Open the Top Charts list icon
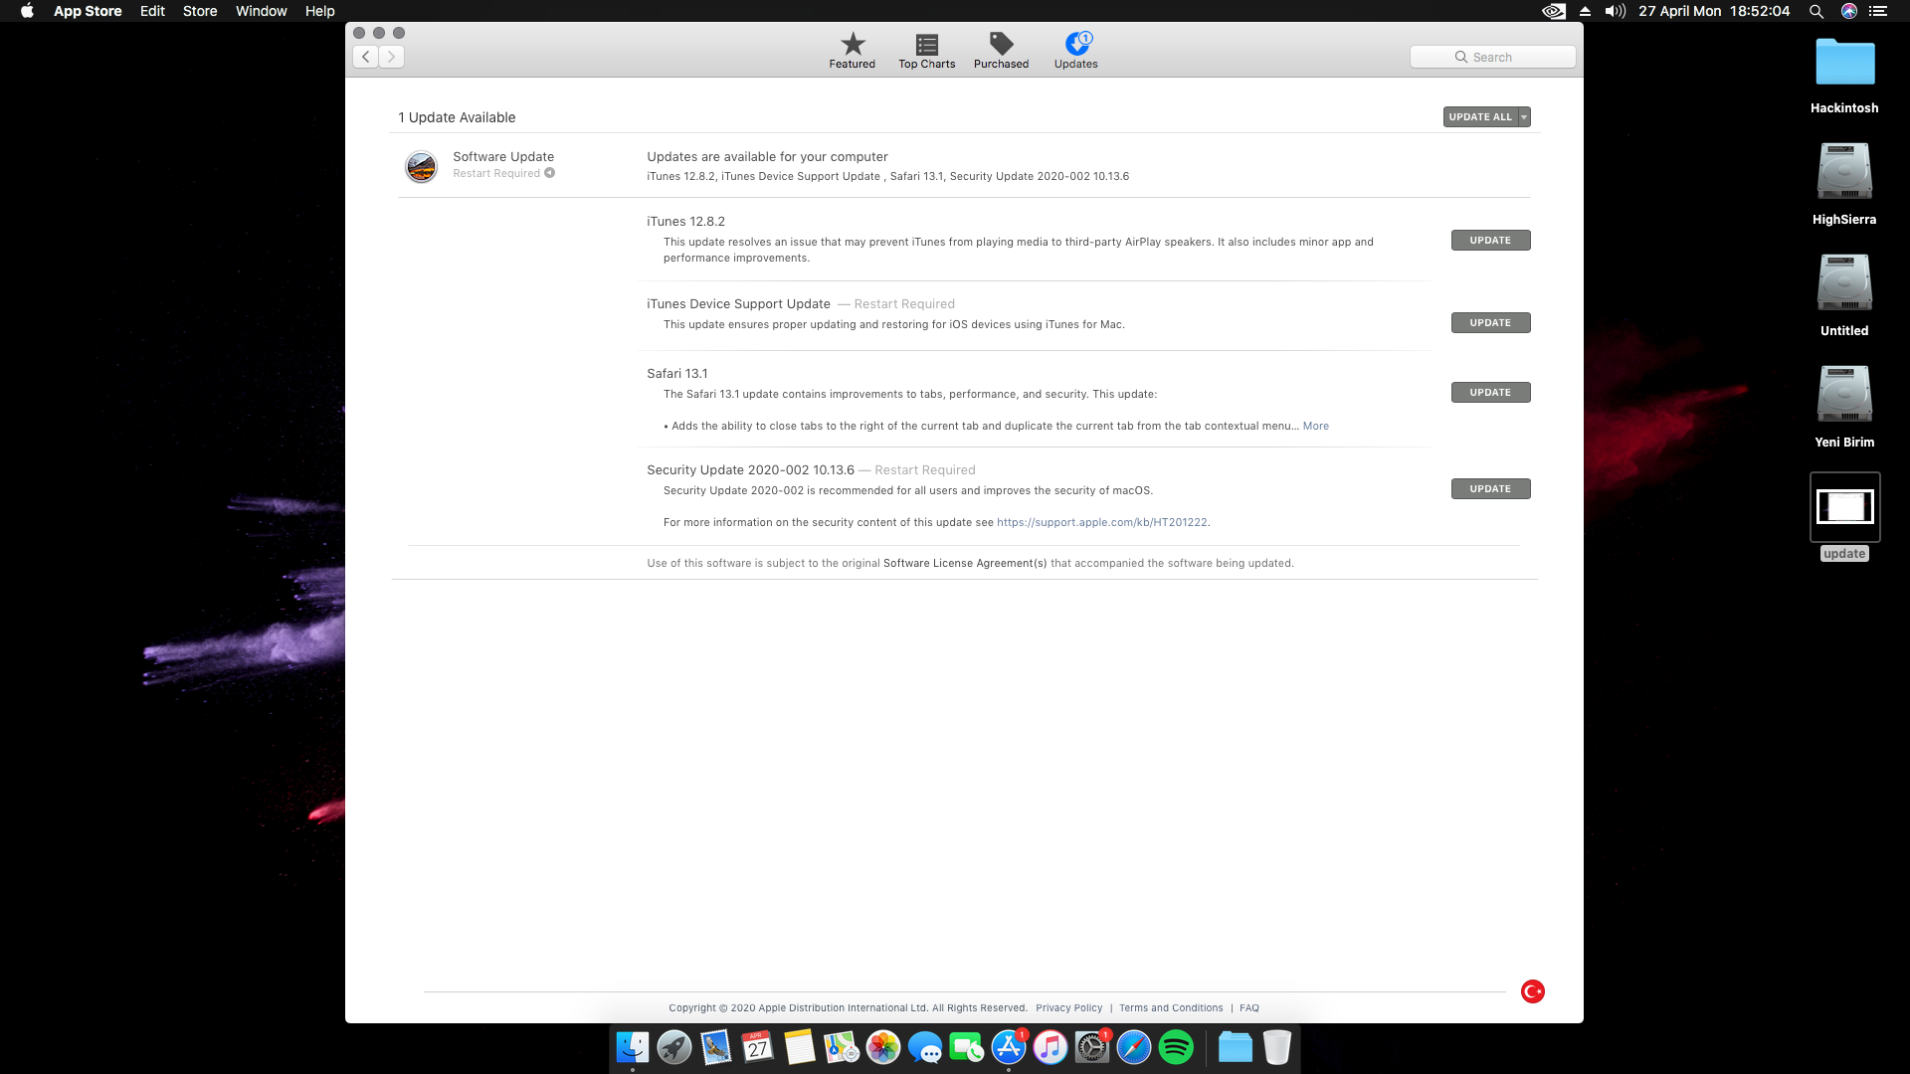Screen dimensions: 1910x1074 click(926, 45)
